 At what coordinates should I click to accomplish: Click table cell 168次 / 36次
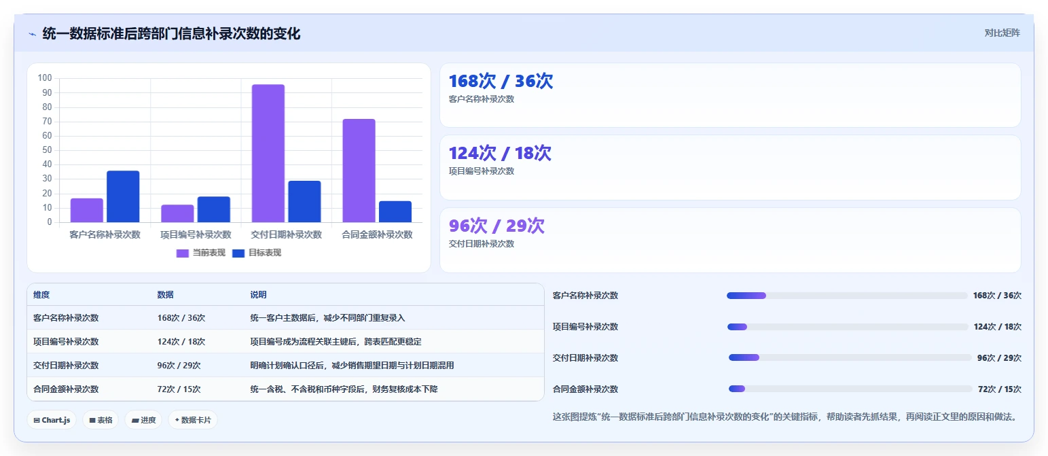click(181, 318)
